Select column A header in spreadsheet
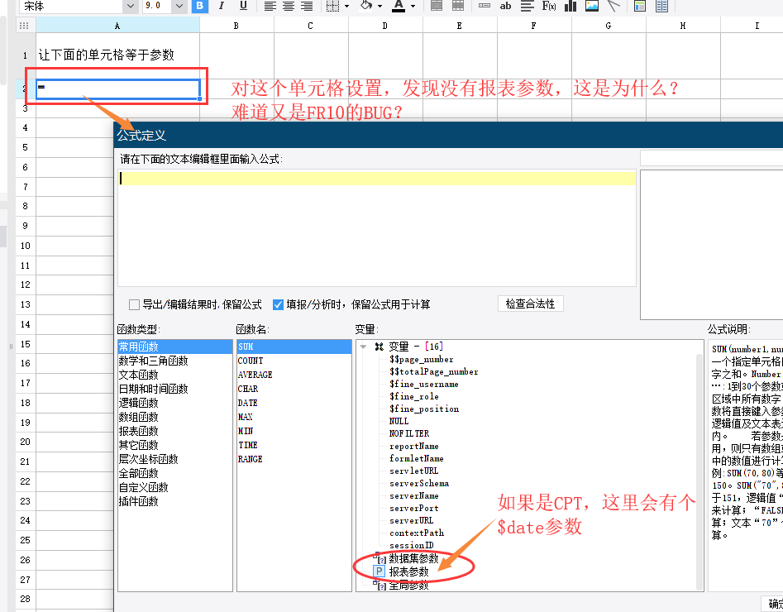The height and width of the screenshot is (612, 783). [117, 26]
